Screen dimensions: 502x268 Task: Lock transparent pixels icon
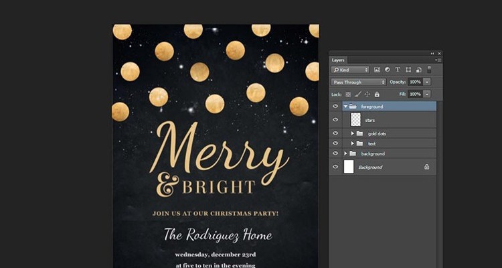(348, 94)
